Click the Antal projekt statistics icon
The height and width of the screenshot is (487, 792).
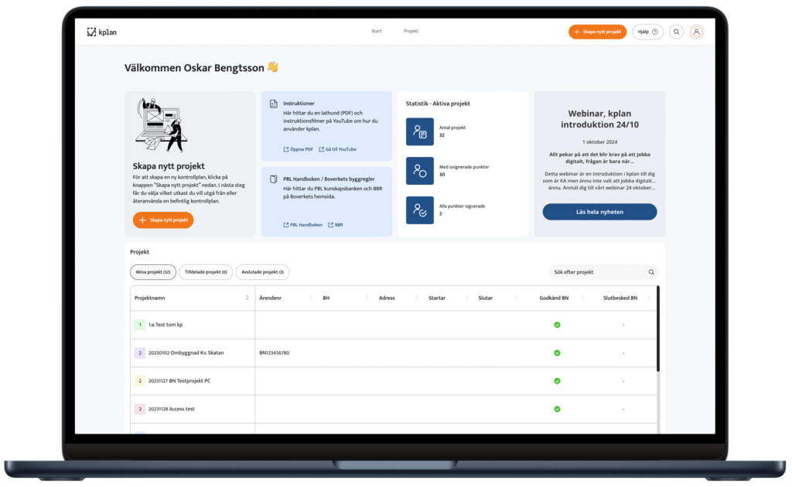pos(420,131)
